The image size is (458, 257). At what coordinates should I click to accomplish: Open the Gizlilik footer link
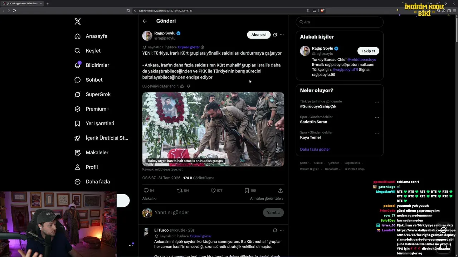click(x=318, y=163)
